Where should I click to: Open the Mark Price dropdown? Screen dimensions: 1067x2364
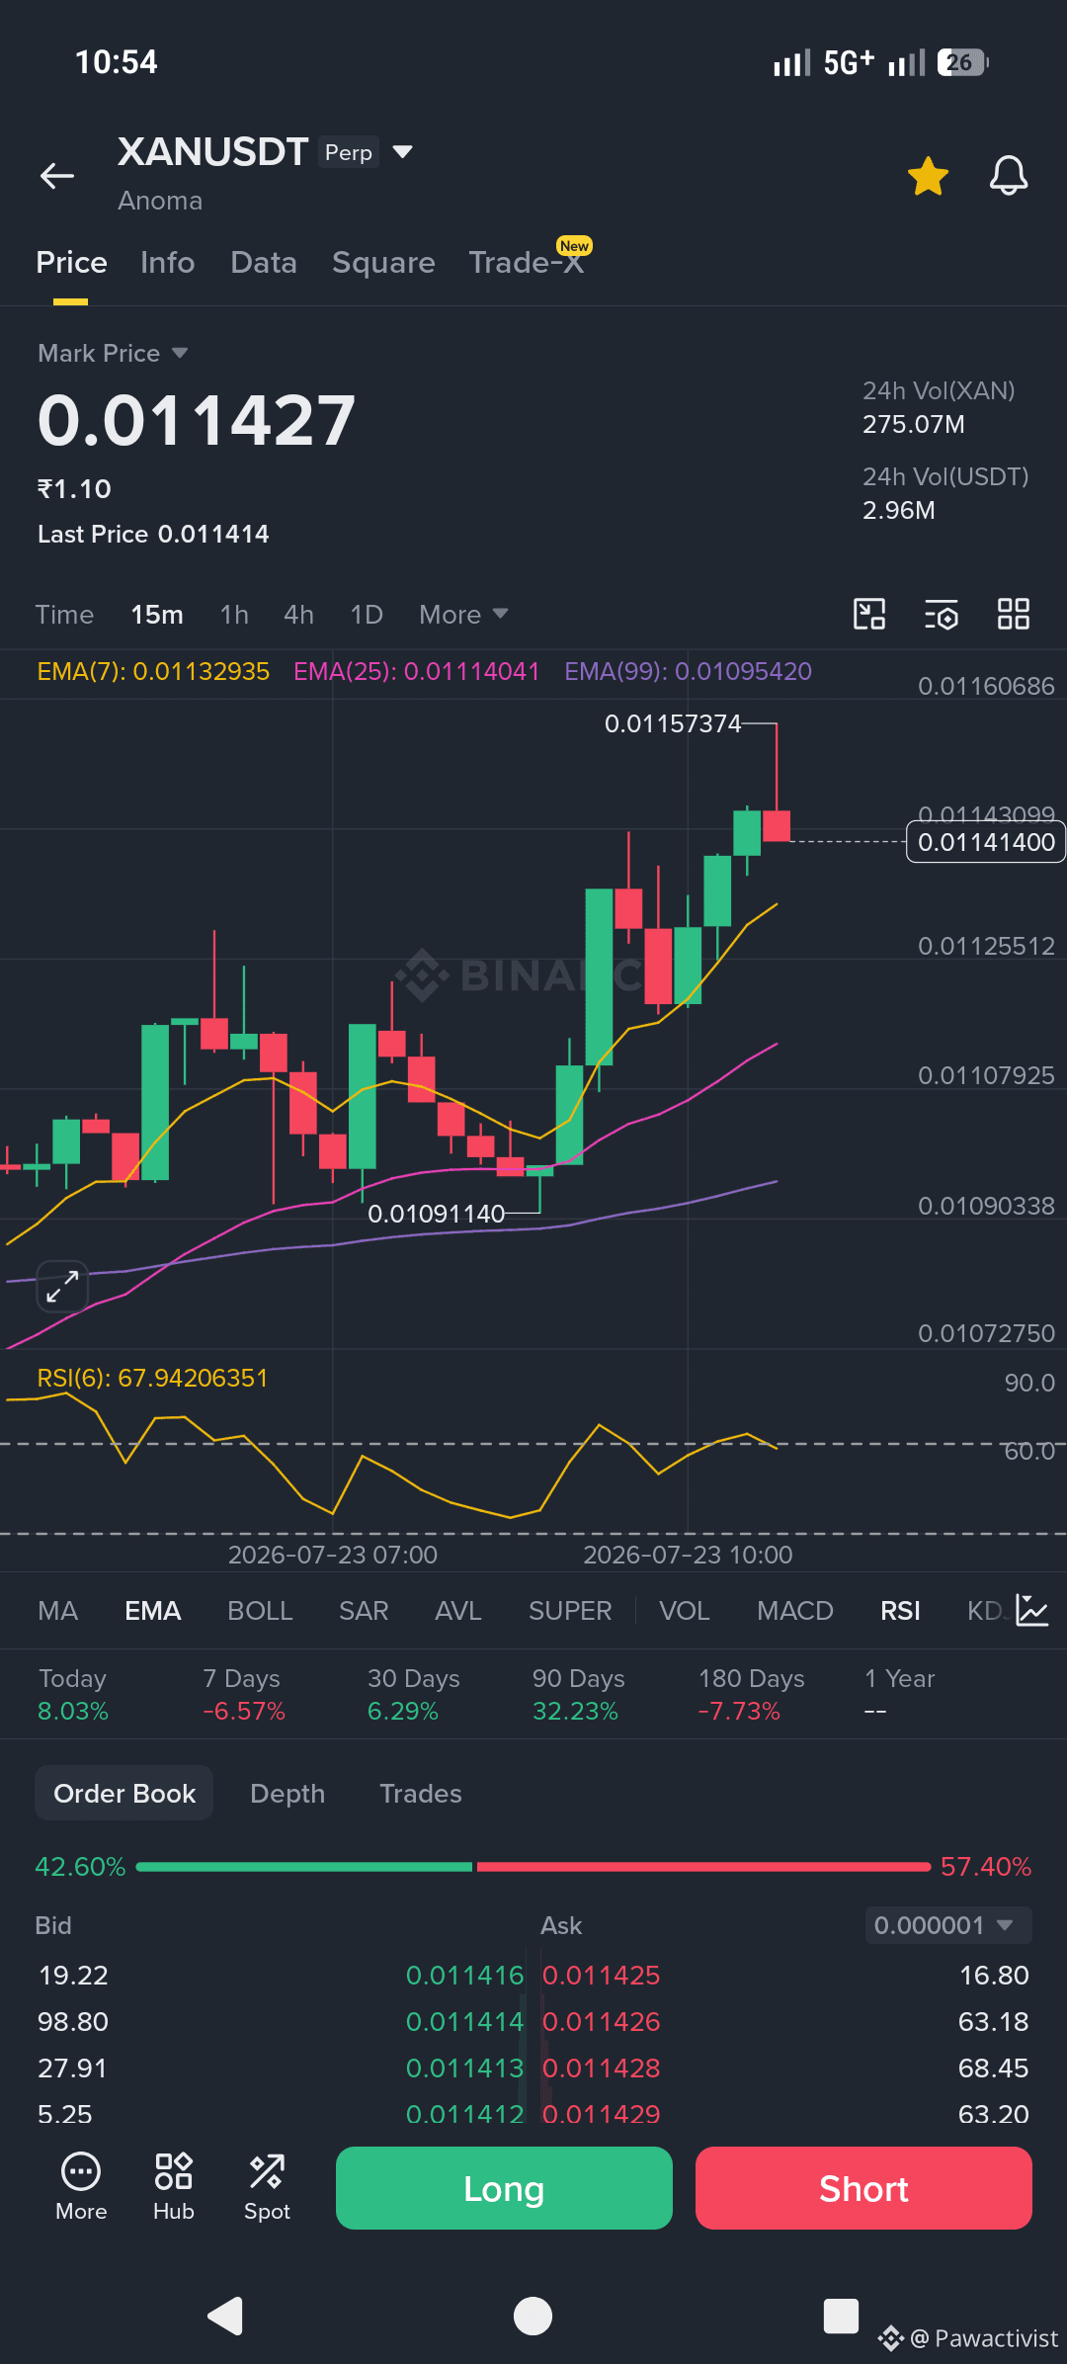pos(113,353)
